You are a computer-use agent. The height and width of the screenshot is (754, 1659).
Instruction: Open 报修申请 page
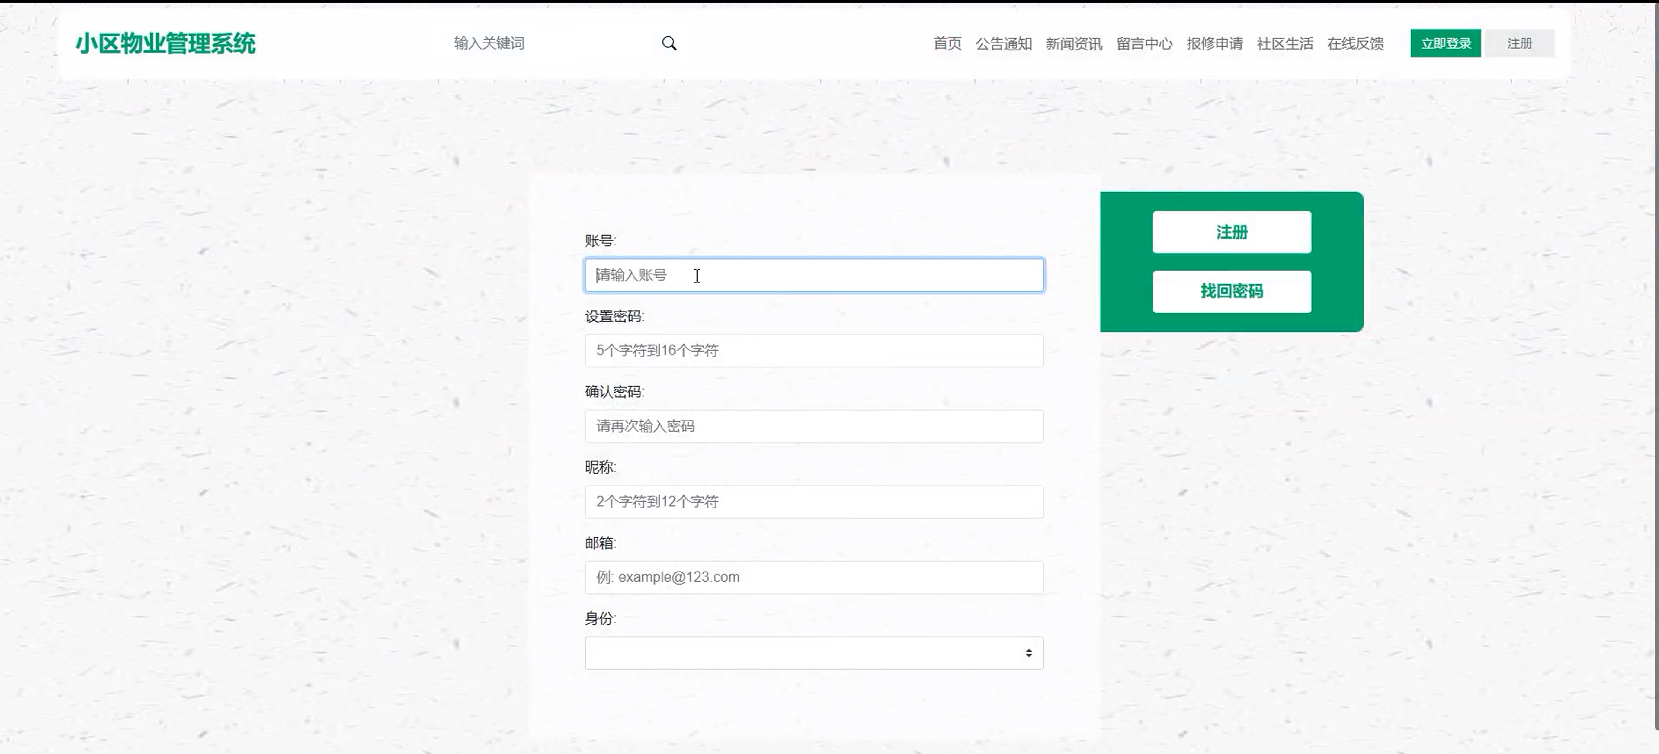(x=1214, y=44)
